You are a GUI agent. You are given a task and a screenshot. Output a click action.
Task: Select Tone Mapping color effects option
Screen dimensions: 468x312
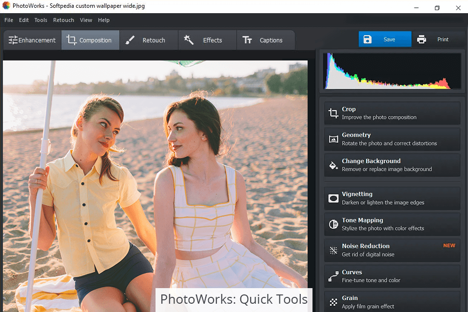tap(392, 224)
